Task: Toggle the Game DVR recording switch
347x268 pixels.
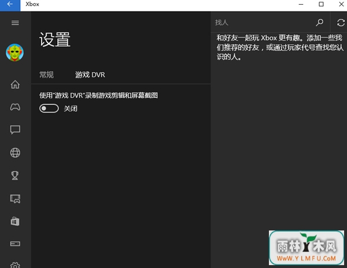Action: pyautogui.click(x=49, y=108)
